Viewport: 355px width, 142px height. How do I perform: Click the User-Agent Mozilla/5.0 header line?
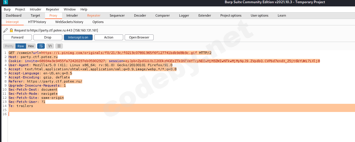pos(90,65)
